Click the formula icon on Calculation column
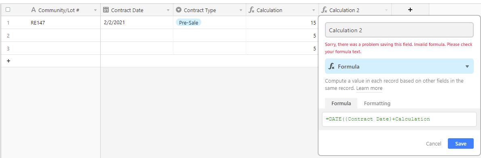Viewport: 481px width, 158px height. click(x=251, y=10)
